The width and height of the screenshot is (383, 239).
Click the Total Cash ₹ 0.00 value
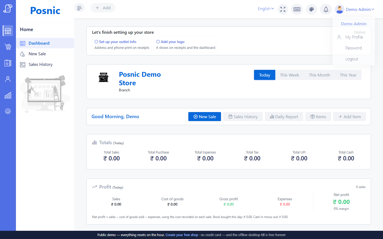[x=346, y=159]
